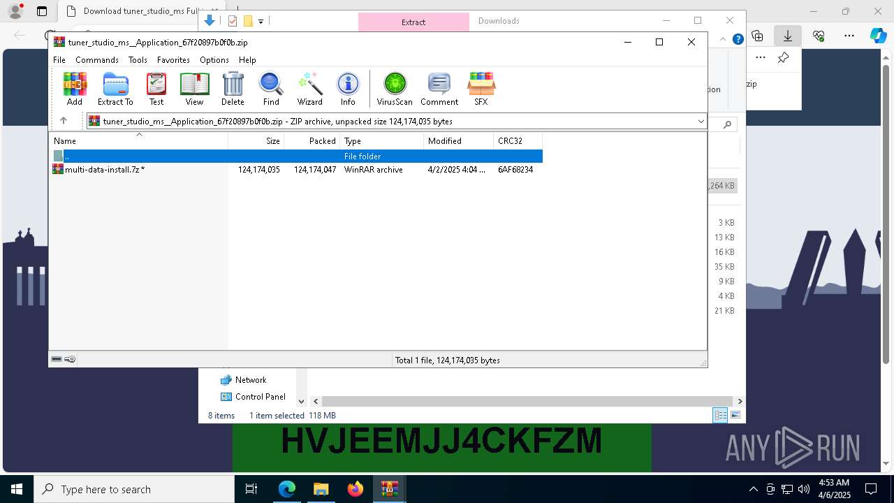This screenshot has width=894, height=503.
Task: Select the Extract tab in Explorer ribbon
Action: [x=413, y=22]
